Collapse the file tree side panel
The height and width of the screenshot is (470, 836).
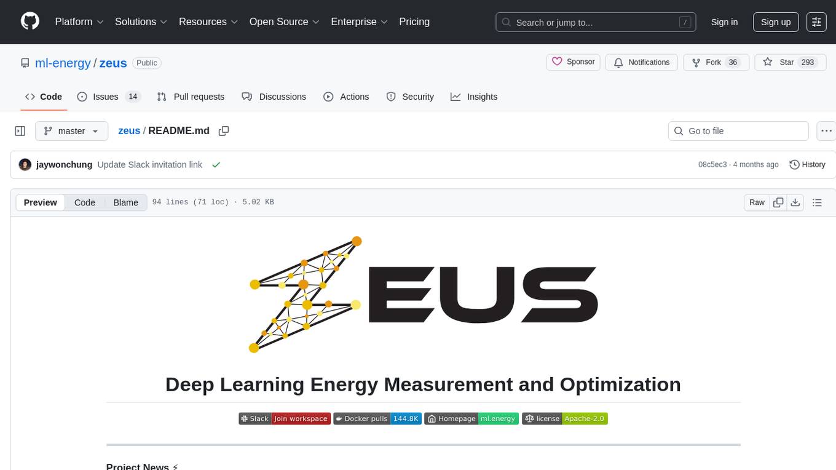tap(20, 131)
